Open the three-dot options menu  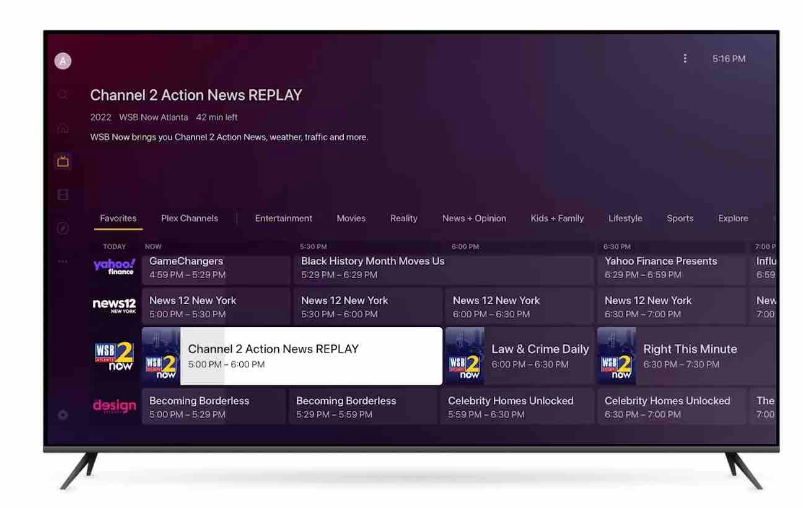685,58
